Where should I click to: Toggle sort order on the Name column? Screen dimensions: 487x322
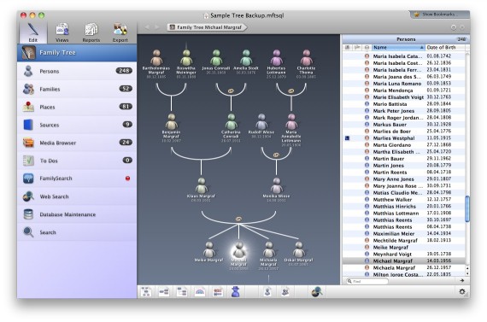pyautogui.click(x=398, y=48)
